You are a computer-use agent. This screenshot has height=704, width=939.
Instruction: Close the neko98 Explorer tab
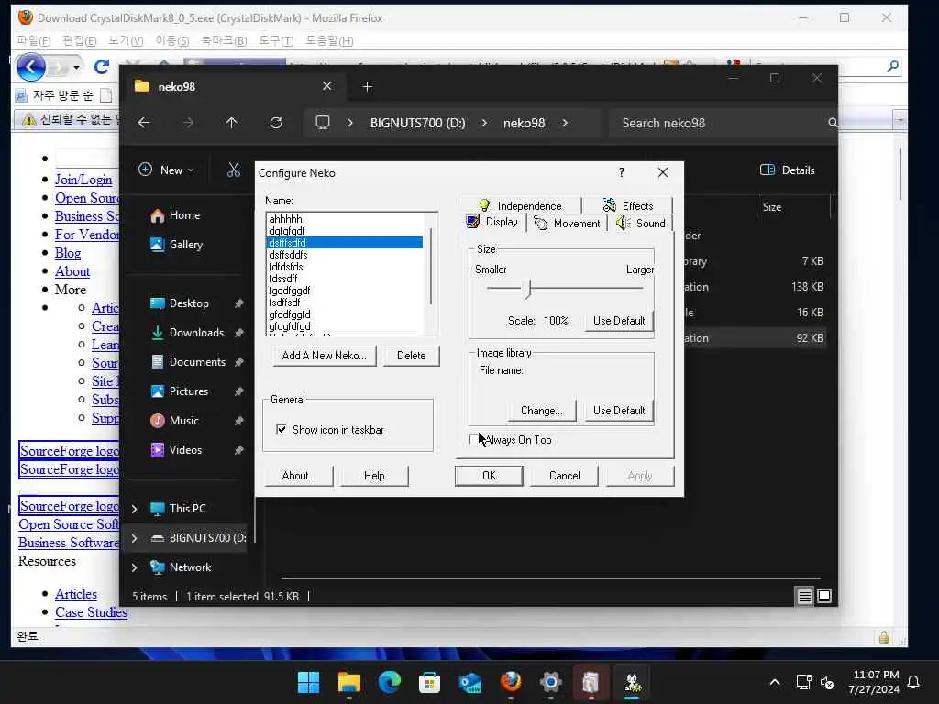(x=327, y=86)
